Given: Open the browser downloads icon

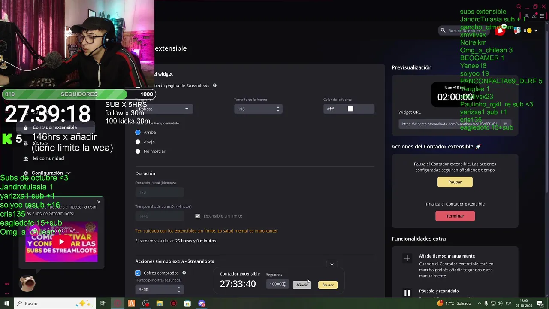Looking at the screenshot, I should click(534, 16).
